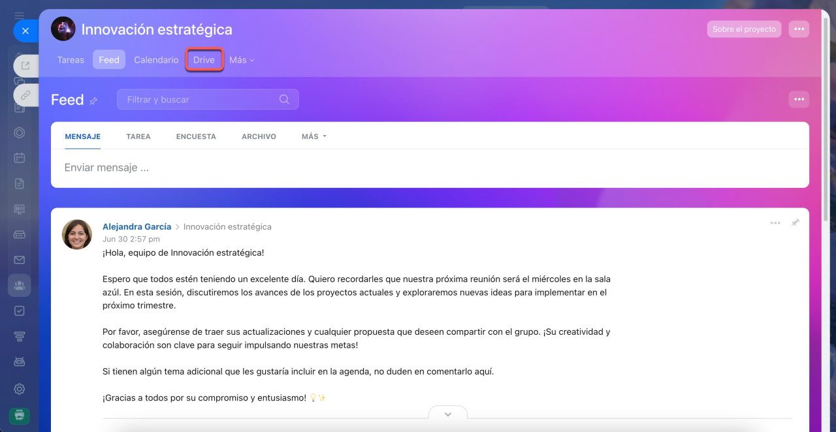Image resolution: width=836 pixels, height=432 pixels.
Task: Click the search magnifier icon
Action: pyautogui.click(x=284, y=99)
